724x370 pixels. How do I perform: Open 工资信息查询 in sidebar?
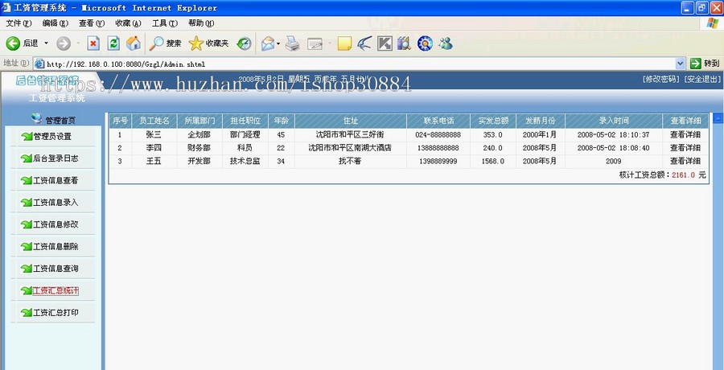click(56, 269)
